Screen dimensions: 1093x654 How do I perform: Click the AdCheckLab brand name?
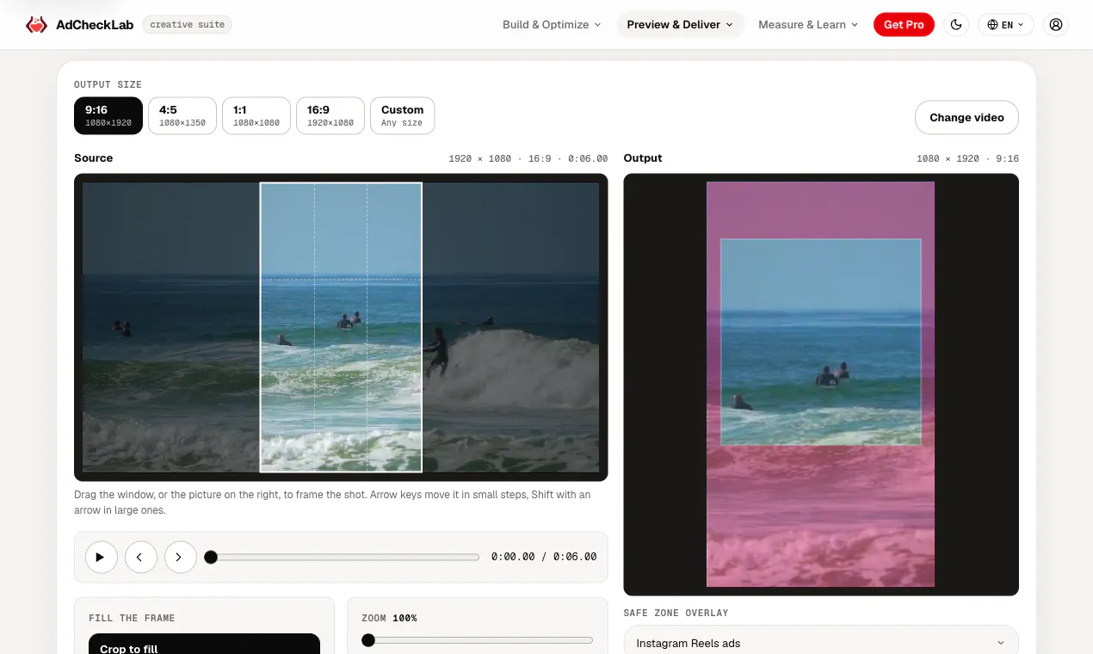click(95, 25)
